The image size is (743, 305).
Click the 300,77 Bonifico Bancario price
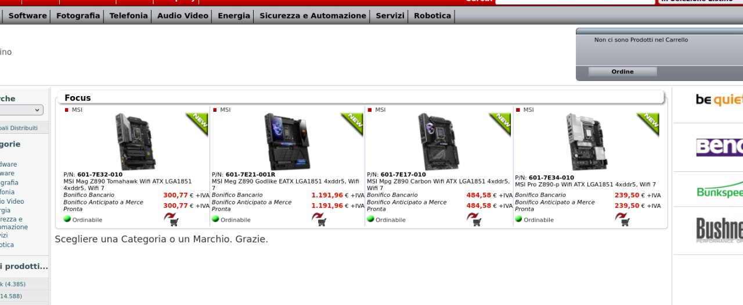point(176,195)
